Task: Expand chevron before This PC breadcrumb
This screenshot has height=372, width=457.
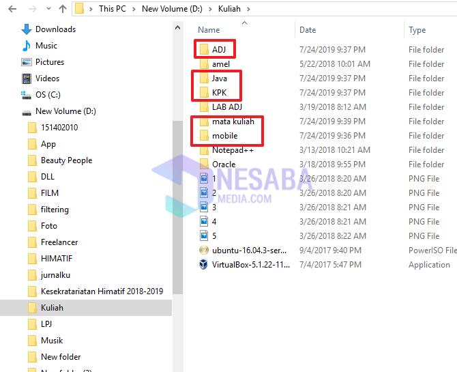Action: click(91, 9)
